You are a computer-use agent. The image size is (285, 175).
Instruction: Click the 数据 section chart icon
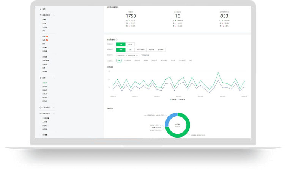pyautogui.click(x=40, y=78)
